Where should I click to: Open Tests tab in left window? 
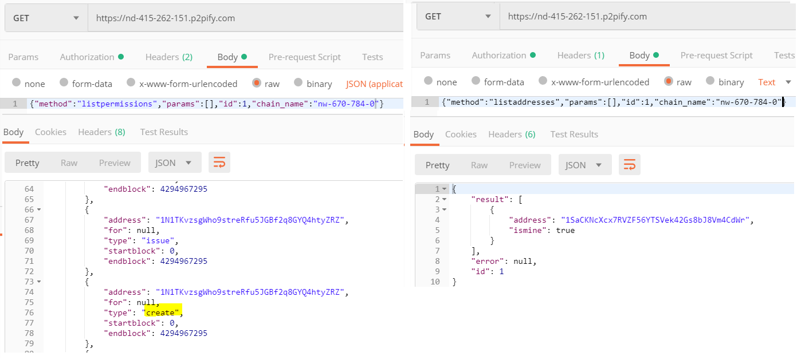pyautogui.click(x=372, y=57)
